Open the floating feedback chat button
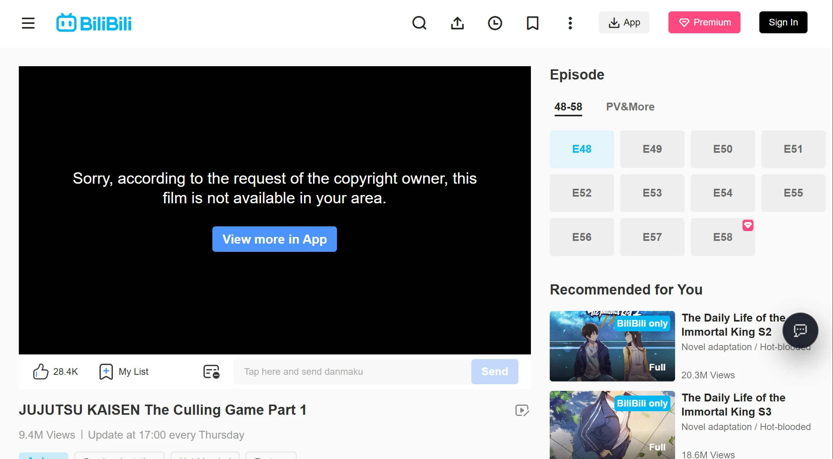Screen dimensions: 833x459 click(800, 330)
